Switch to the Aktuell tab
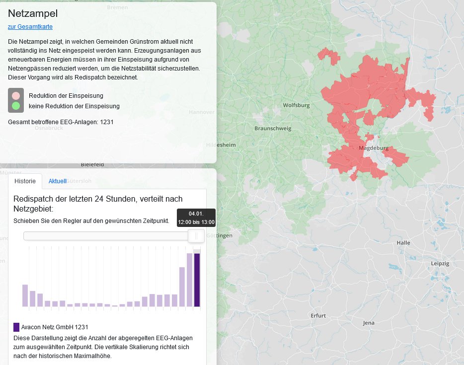This screenshot has height=365, width=464. (x=58, y=181)
